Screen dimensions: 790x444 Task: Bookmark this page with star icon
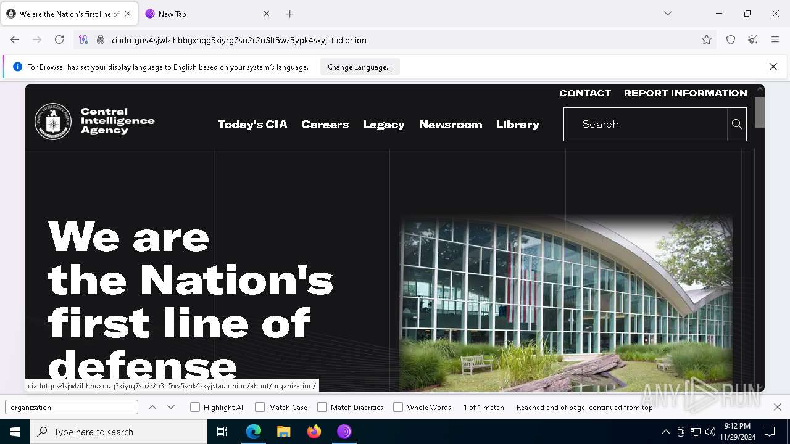(707, 39)
